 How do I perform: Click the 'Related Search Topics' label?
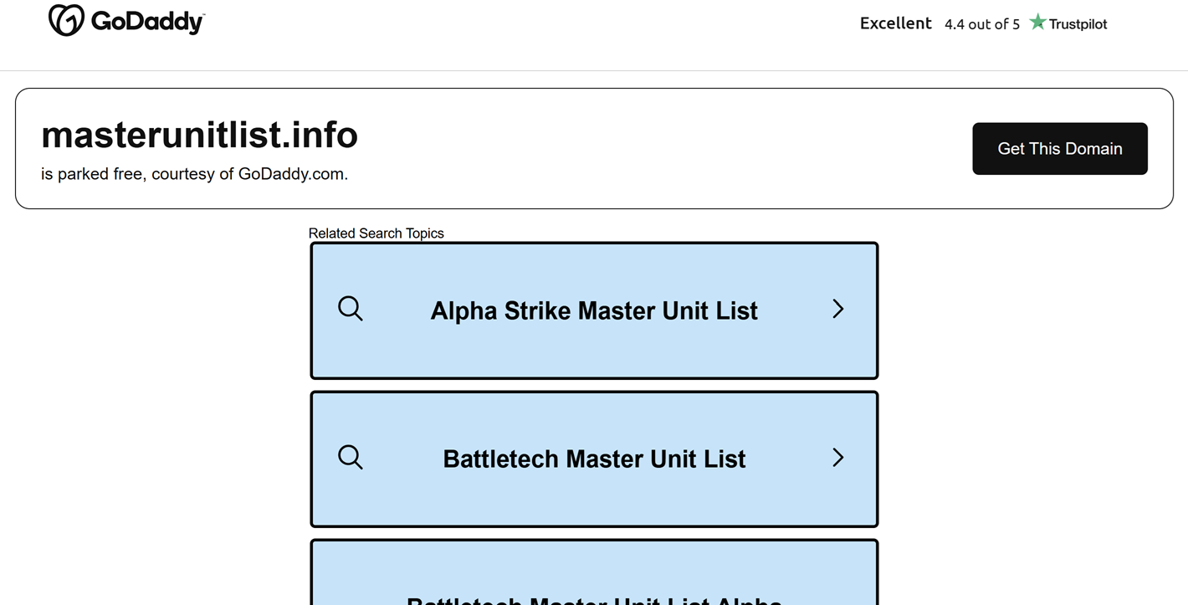click(376, 233)
